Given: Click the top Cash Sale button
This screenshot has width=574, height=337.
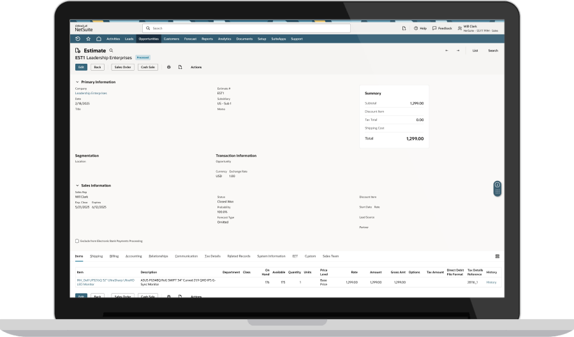Looking at the screenshot, I should 148,68.
